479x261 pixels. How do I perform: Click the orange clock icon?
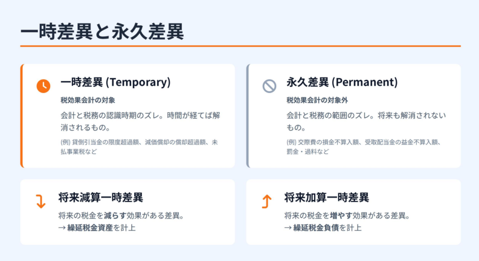tap(43, 86)
